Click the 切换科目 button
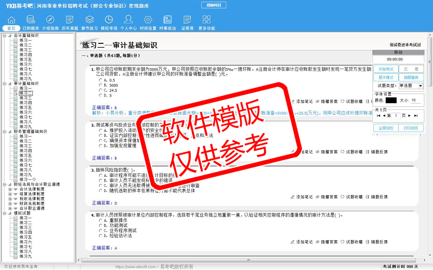 213,5
